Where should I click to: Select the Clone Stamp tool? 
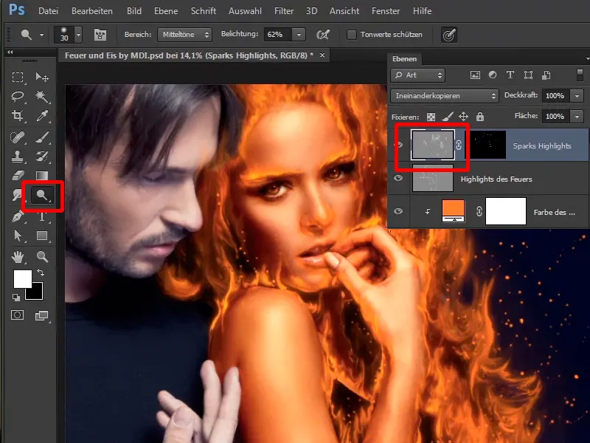click(x=17, y=157)
